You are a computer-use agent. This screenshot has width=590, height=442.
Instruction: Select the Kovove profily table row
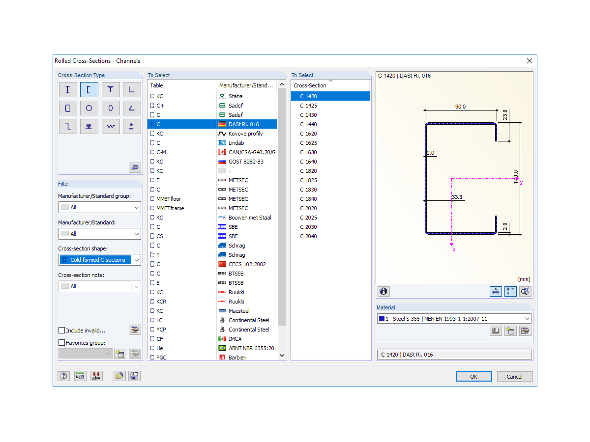(x=212, y=134)
